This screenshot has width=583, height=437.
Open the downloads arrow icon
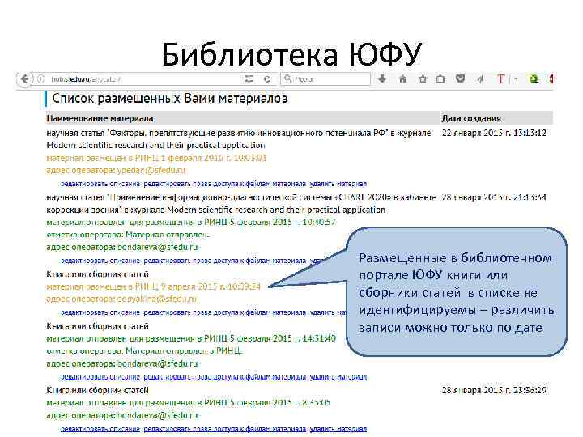pyautogui.click(x=382, y=78)
